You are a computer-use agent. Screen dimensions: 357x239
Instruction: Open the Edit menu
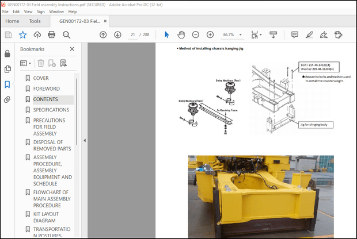[16, 11]
